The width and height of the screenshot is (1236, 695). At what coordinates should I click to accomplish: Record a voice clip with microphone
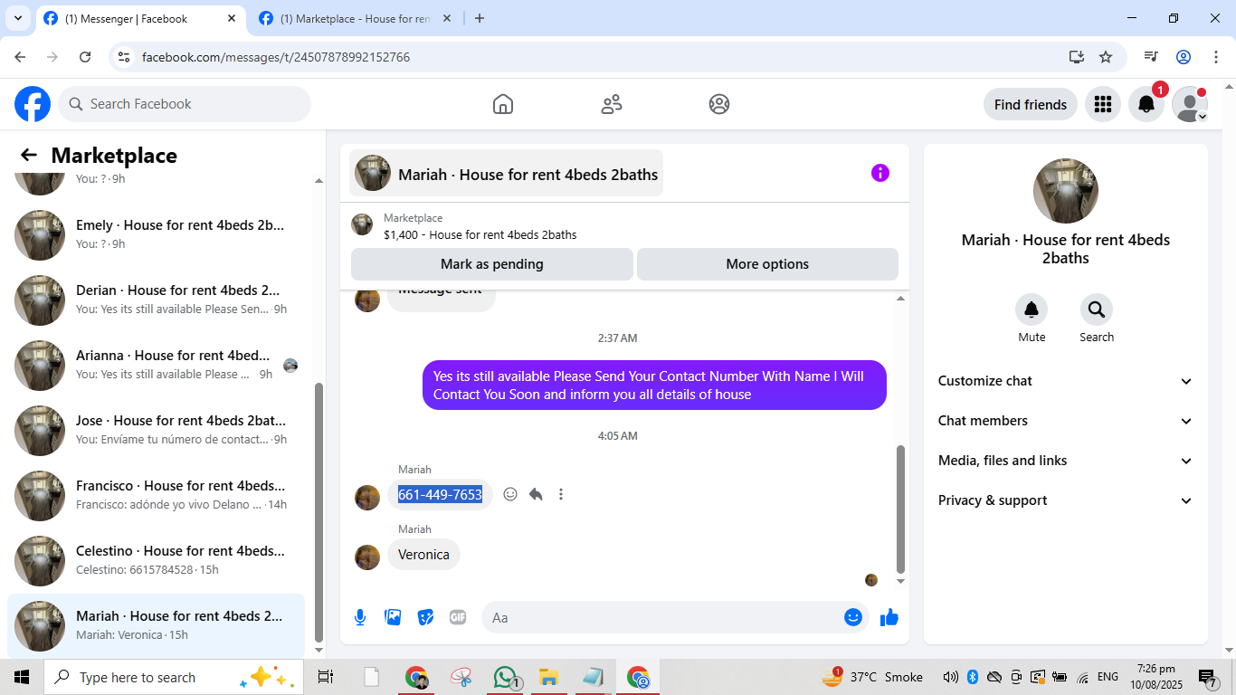click(x=360, y=617)
